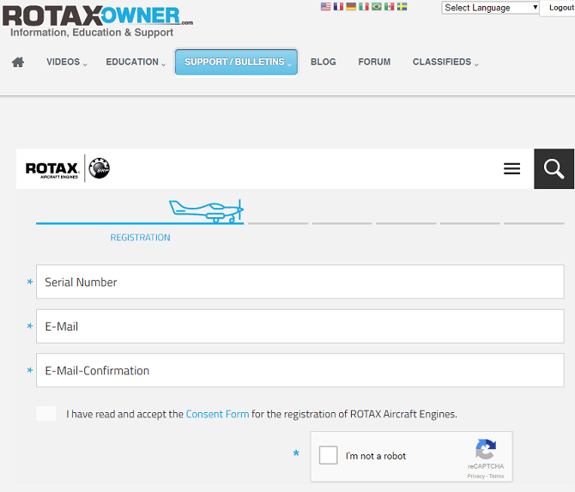Expand the VIDEOS menu
This screenshot has width=575, height=492.
coord(67,62)
